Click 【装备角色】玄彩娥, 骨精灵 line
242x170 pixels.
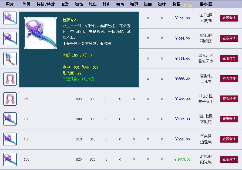[87, 44]
